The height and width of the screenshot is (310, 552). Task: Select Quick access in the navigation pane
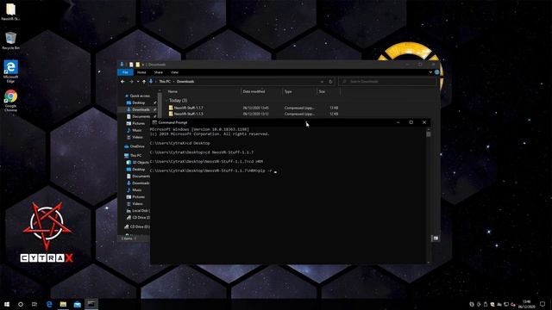click(137, 96)
